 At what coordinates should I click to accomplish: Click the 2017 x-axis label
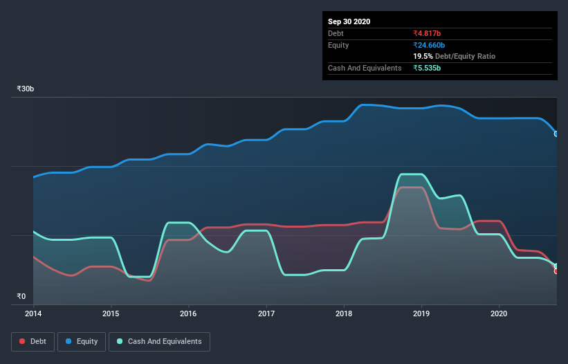(266, 313)
